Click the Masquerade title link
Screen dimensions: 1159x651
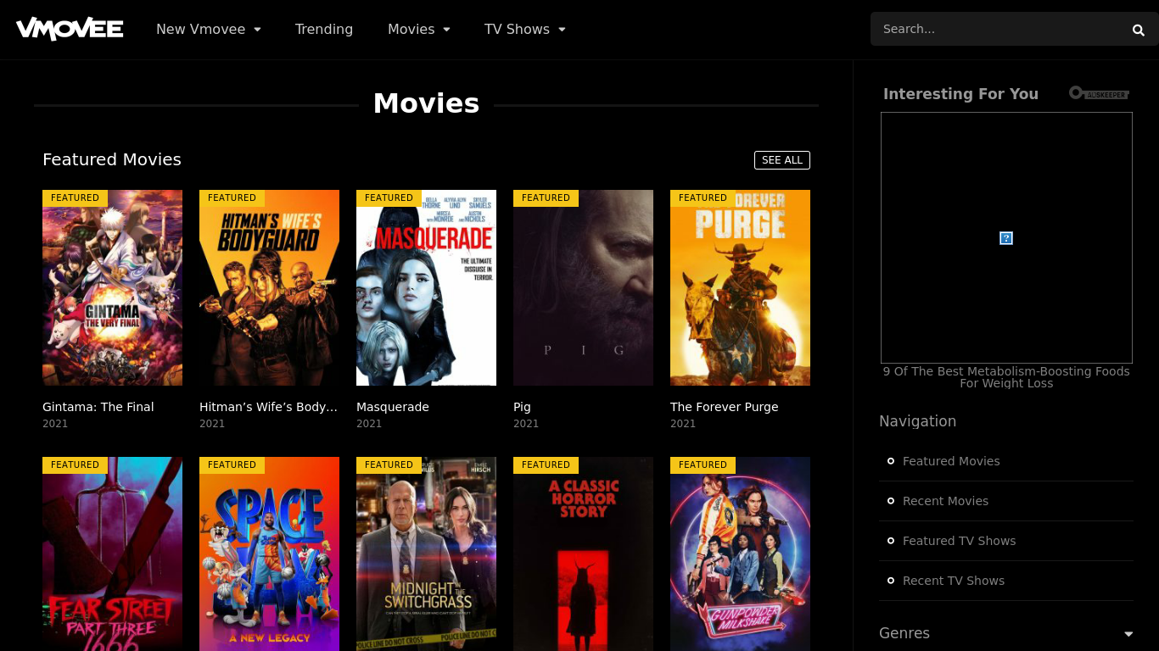pos(393,407)
